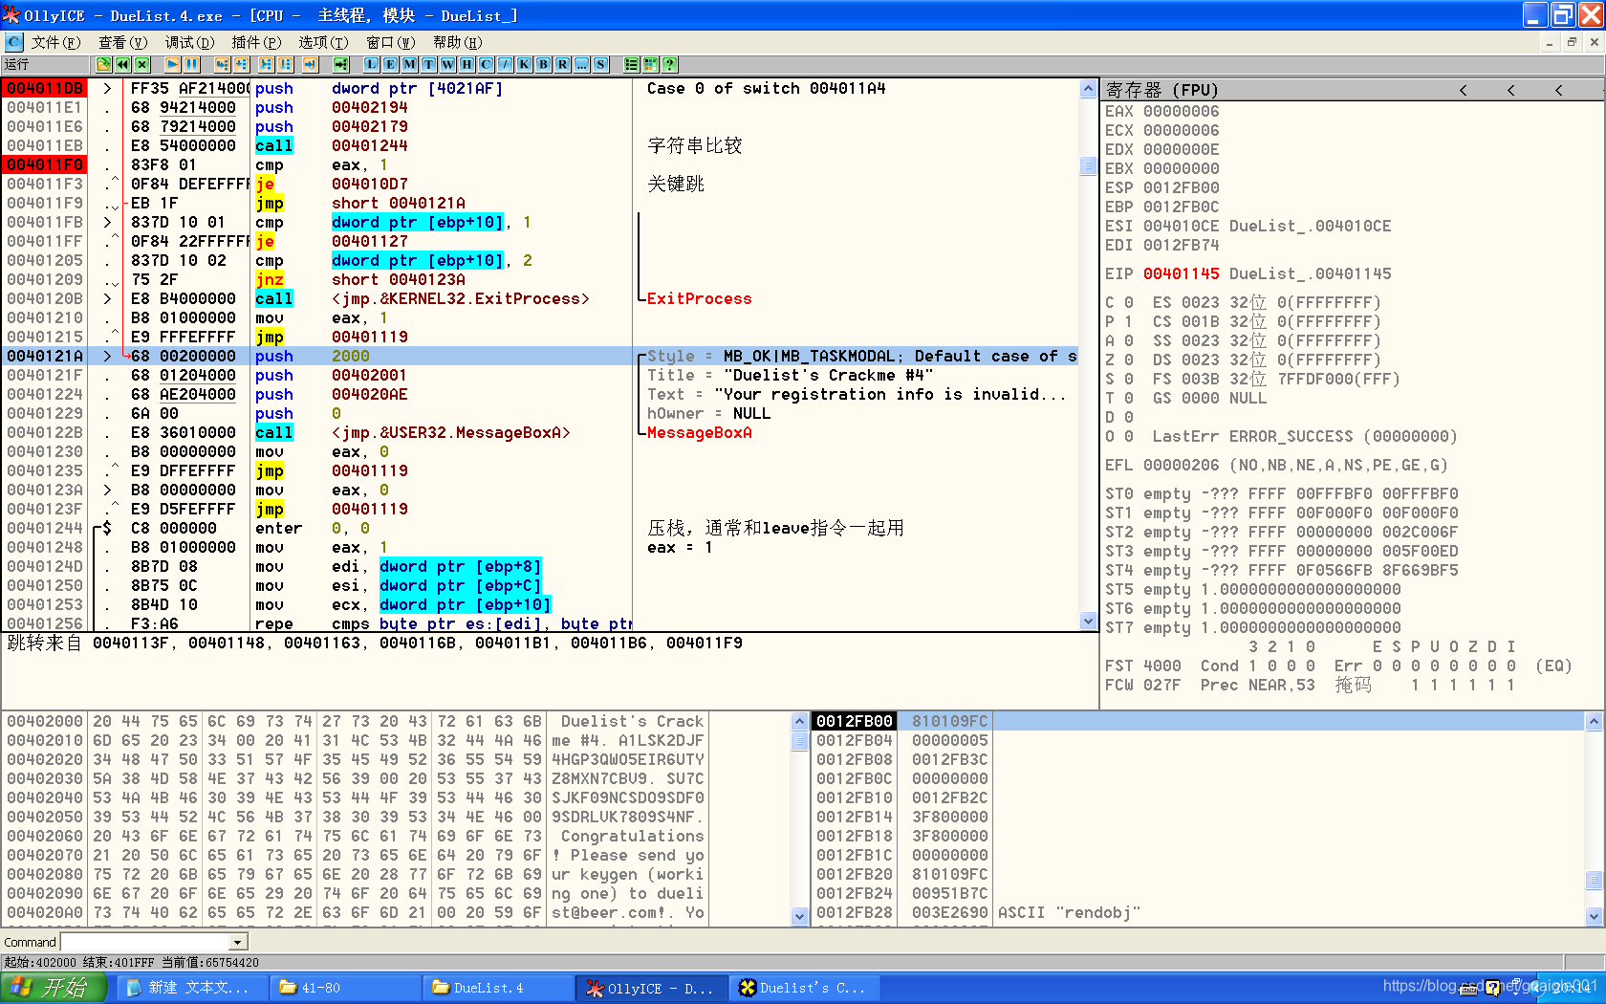The image size is (1606, 1004).
Task: Click the disassembly pane scroll-up arrow
Action: pyautogui.click(x=1088, y=88)
